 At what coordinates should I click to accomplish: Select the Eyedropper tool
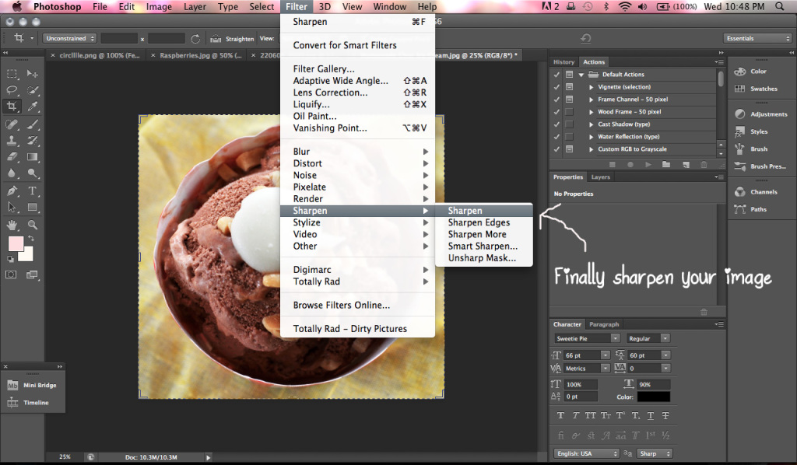click(x=33, y=107)
